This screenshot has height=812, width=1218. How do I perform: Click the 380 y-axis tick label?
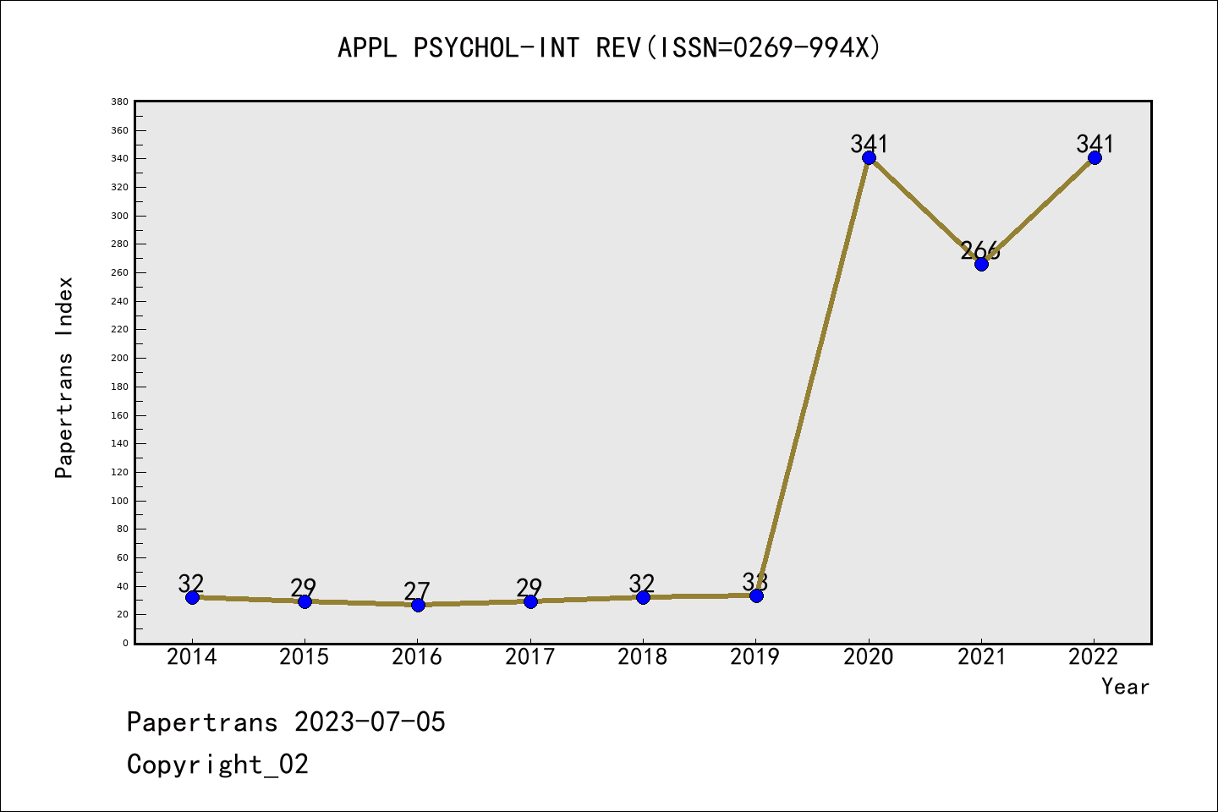[119, 101]
